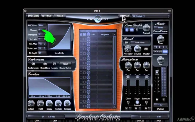Click the Attack knob
The width and height of the screenshot is (195, 122).
tap(31, 103)
